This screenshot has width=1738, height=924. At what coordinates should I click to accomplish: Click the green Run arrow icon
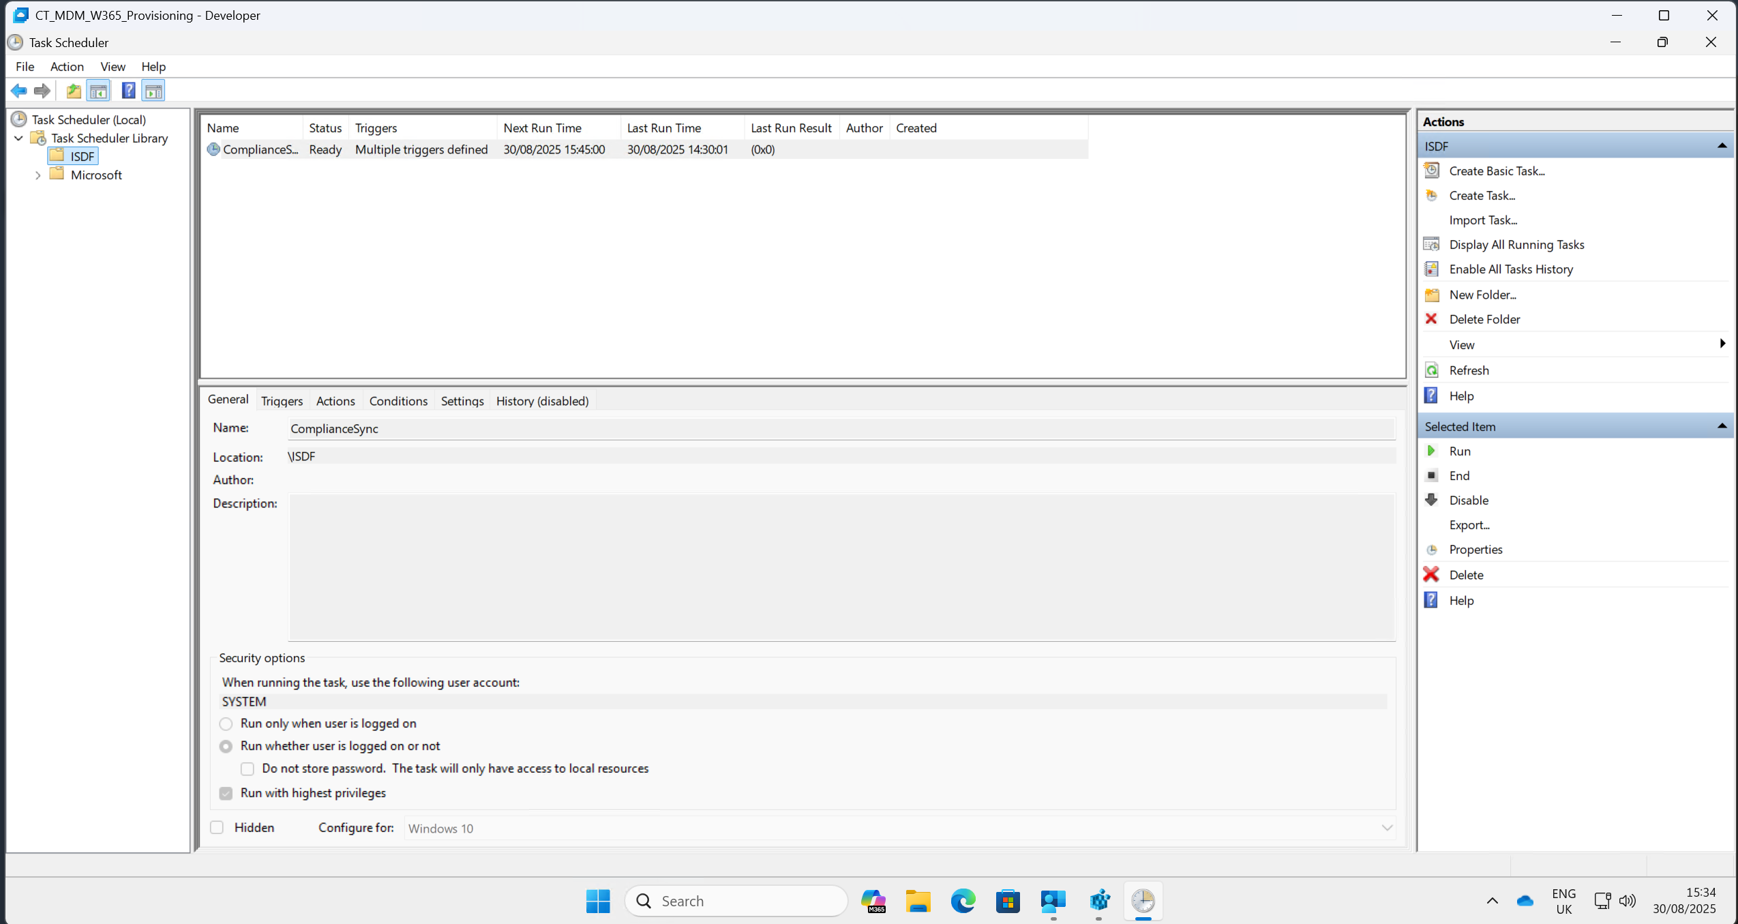tap(1432, 451)
